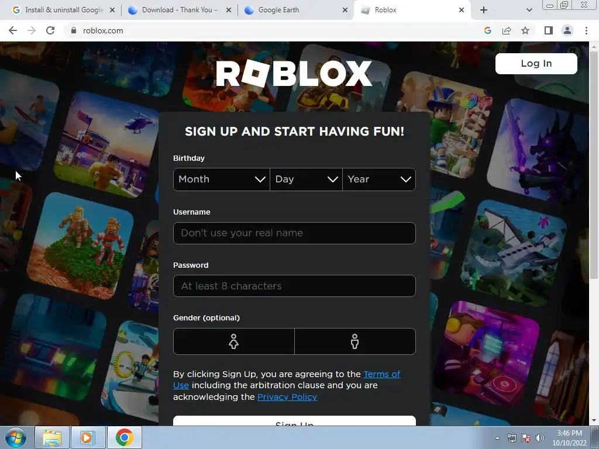This screenshot has height=449, width=599.
Task: View site info via the padlock icon
Action: click(74, 30)
